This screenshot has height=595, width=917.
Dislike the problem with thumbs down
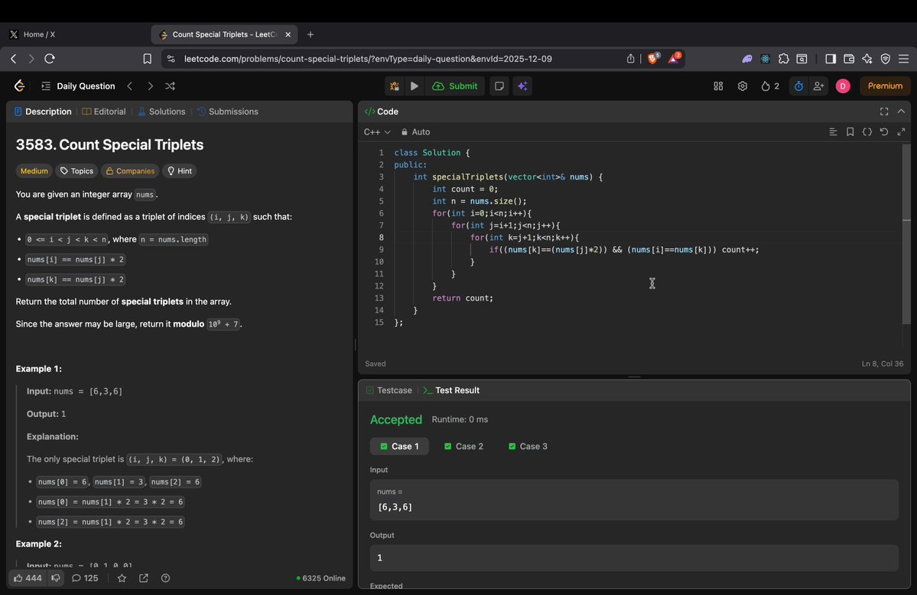pos(56,578)
